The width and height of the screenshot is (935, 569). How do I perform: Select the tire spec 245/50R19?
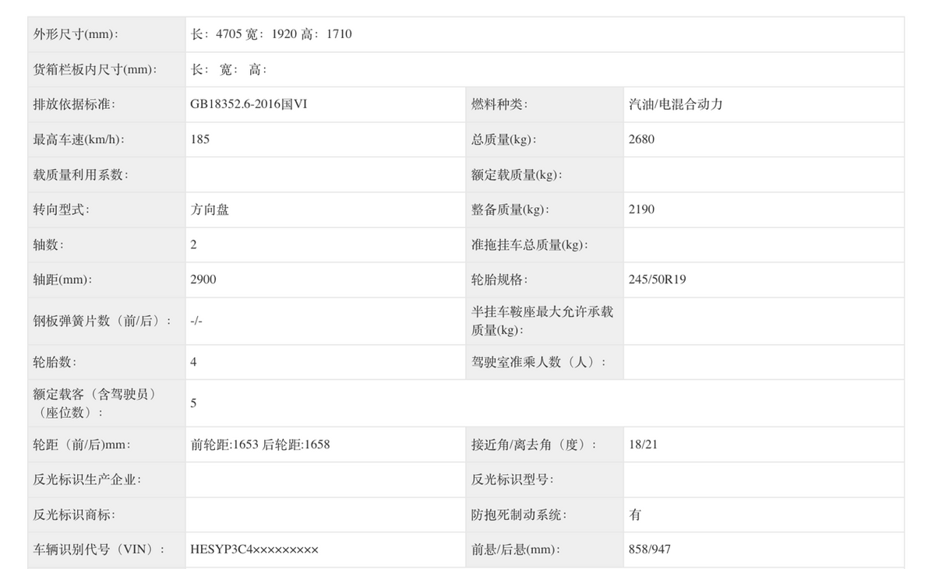[x=657, y=279]
